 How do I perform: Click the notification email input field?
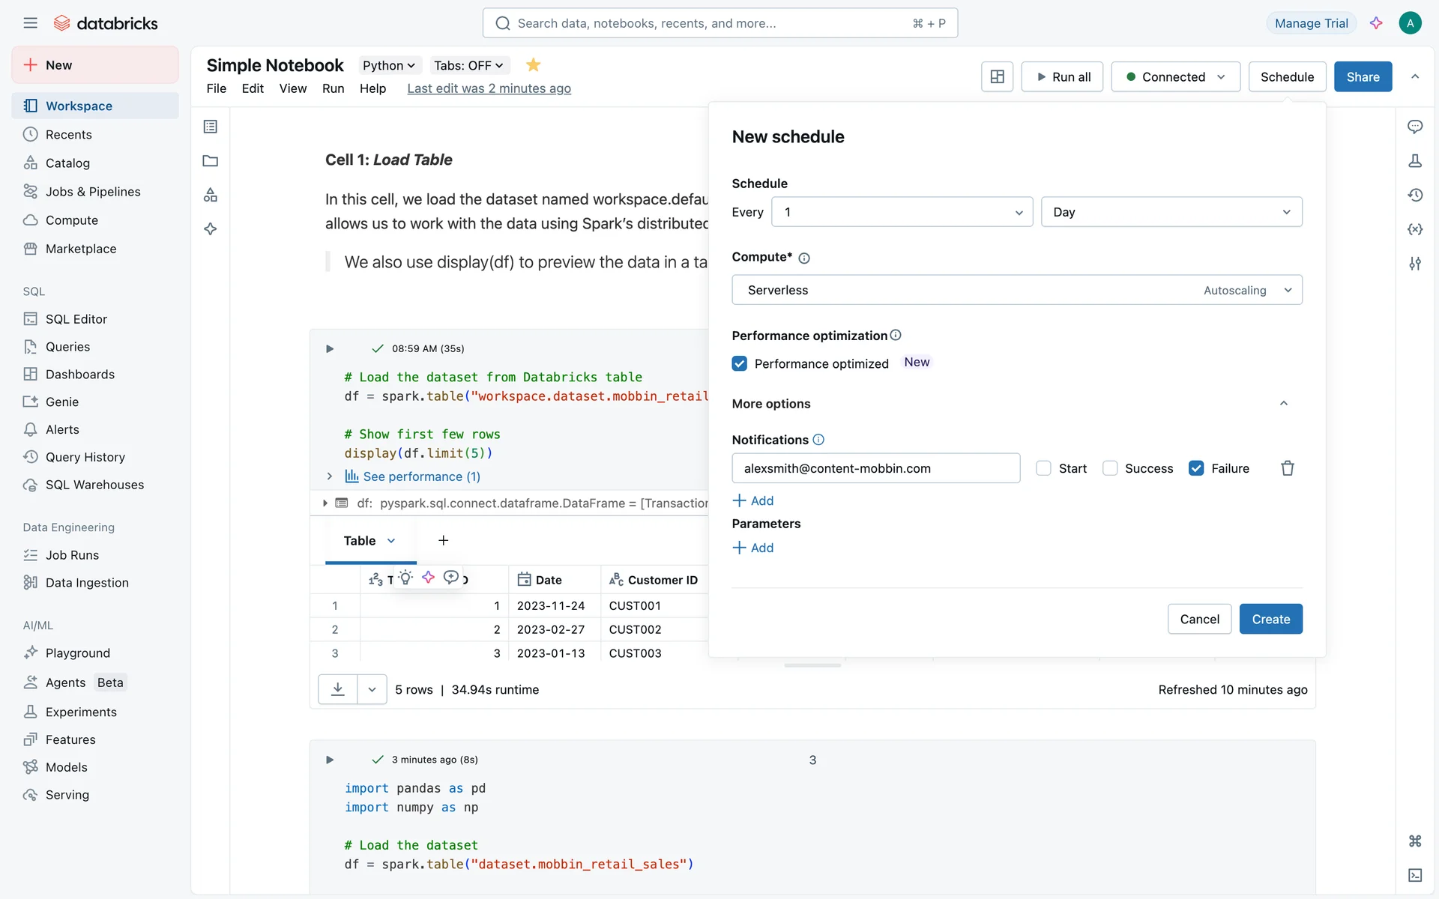click(x=875, y=468)
